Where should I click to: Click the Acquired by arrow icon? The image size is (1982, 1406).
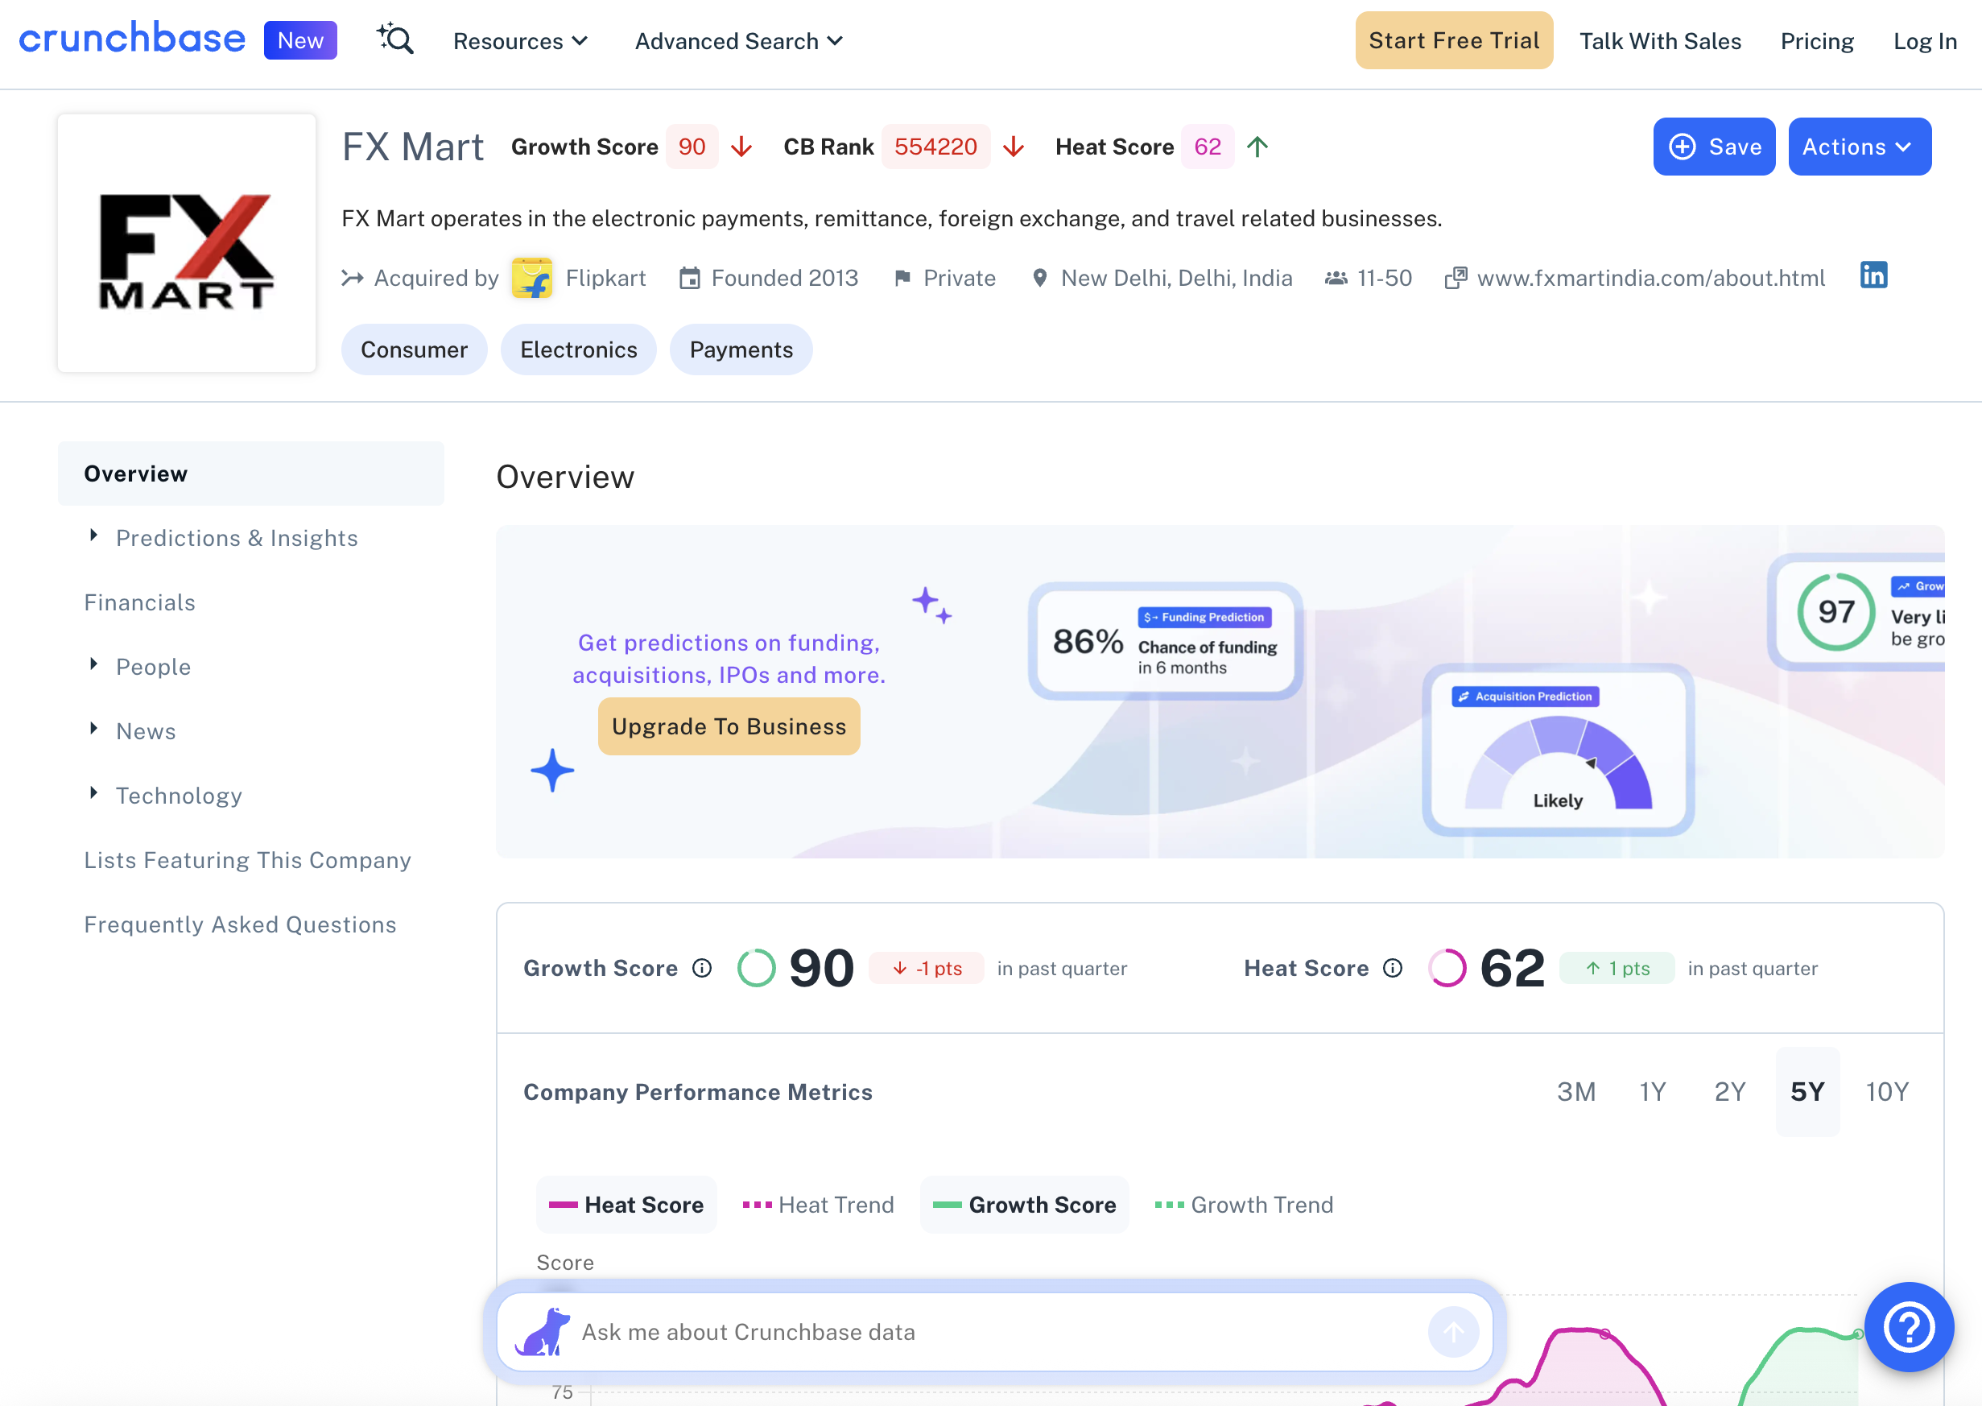coord(353,278)
